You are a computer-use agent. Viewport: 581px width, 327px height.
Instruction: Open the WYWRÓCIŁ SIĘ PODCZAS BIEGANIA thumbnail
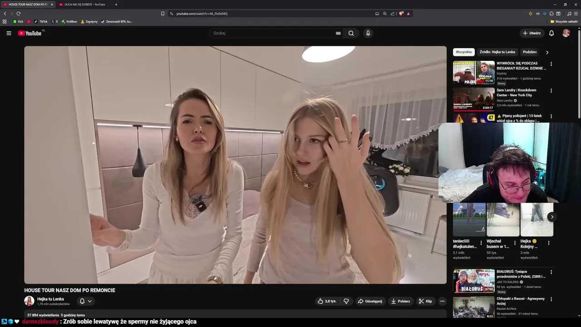[x=474, y=73]
